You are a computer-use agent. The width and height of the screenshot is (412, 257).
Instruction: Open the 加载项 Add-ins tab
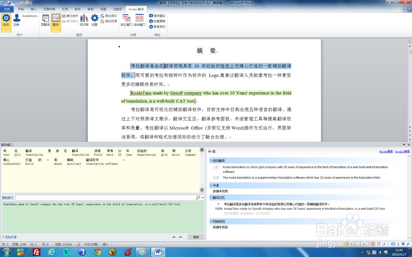pyautogui.click(x=117, y=9)
